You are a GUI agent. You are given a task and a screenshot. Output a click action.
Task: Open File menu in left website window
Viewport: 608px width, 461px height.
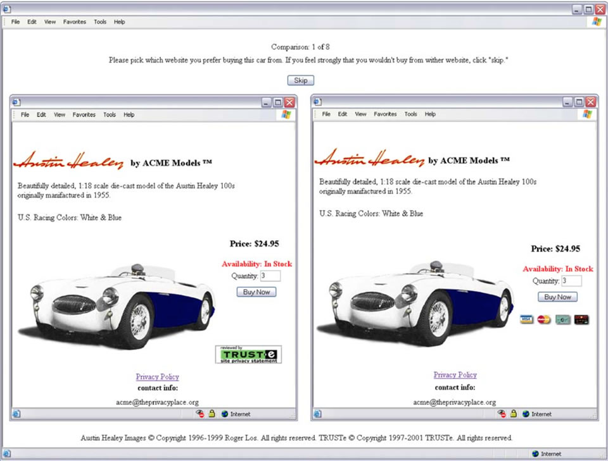point(25,114)
